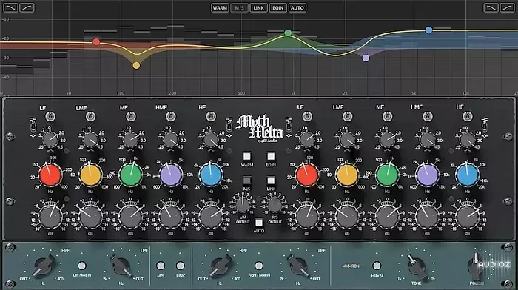Viewport: 518px width, 290px height.
Task: Enable the right channel MF band button
Action: (387, 116)
